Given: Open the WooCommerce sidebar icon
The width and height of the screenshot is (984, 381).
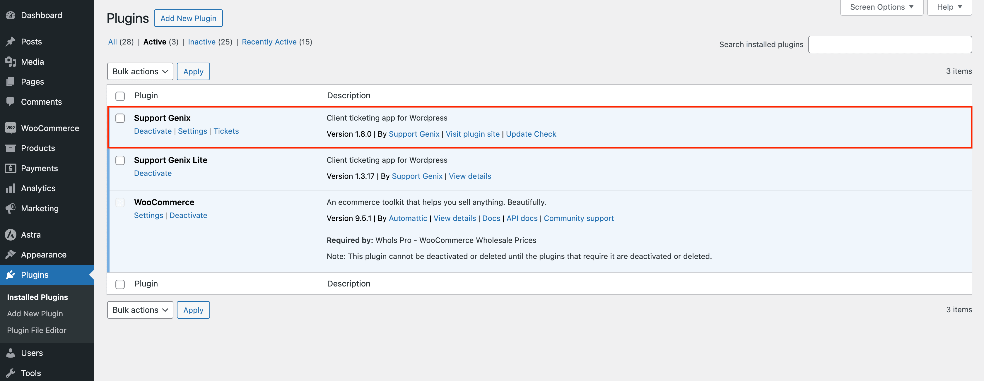Looking at the screenshot, I should [10, 128].
